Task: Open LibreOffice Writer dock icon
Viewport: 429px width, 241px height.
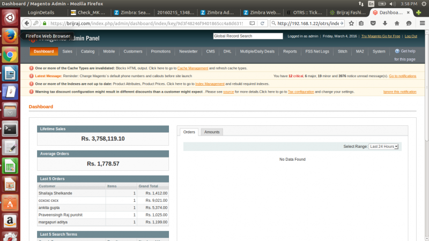Action: (x=10, y=73)
